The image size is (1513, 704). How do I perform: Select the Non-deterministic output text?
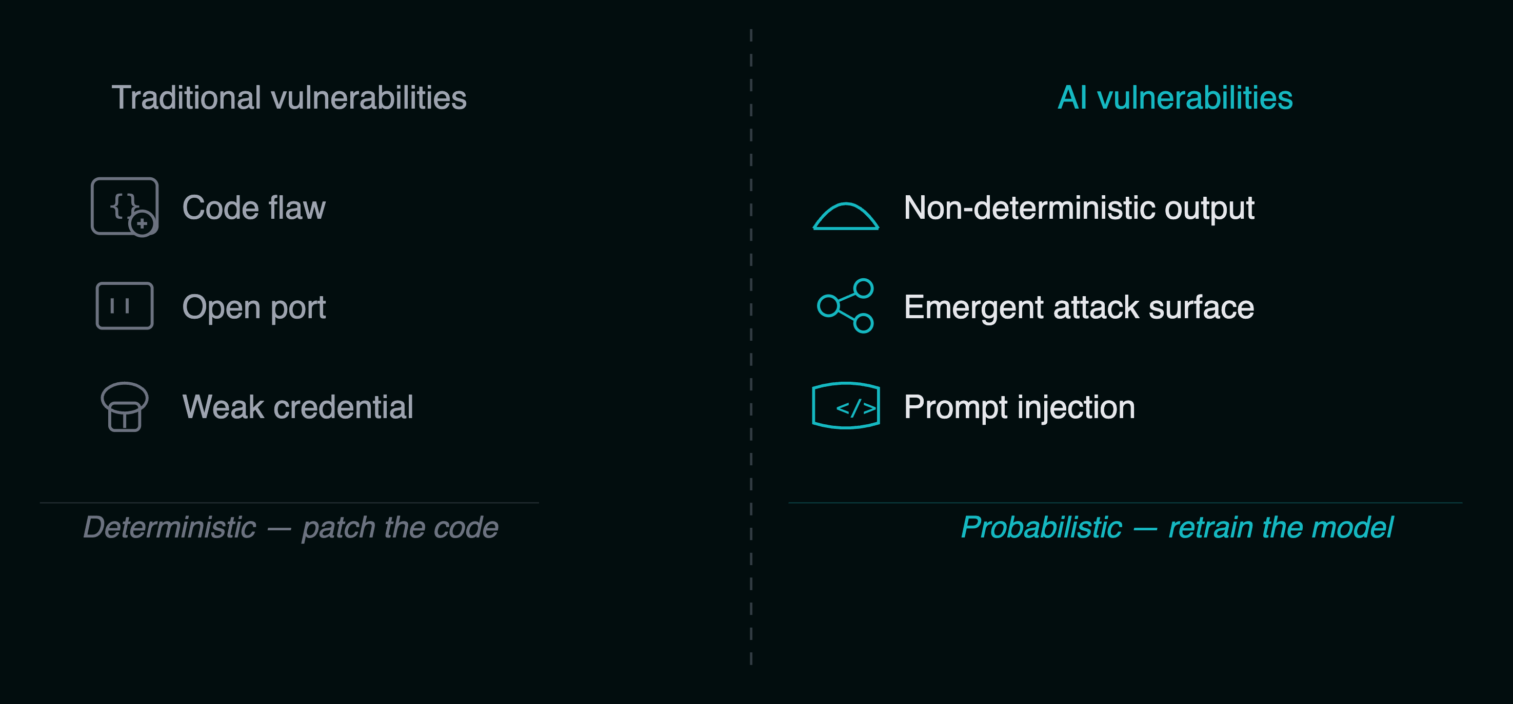[x=1079, y=208]
